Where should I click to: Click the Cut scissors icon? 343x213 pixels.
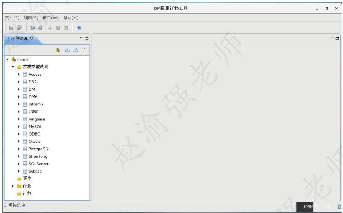point(50,28)
